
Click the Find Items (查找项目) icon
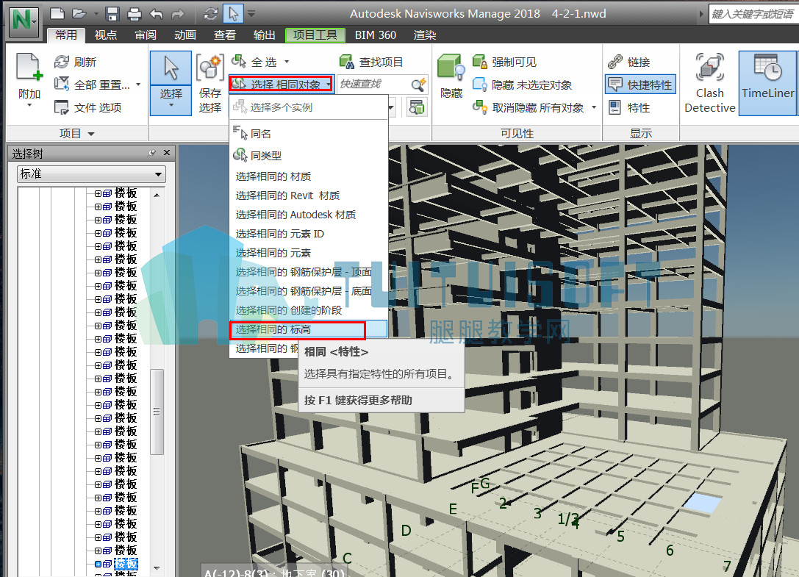pyautogui.click(x=347, y=62)
